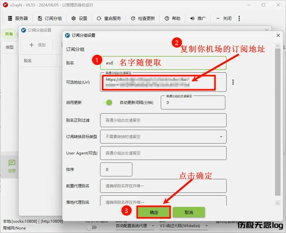Toggle the TUN mode switch in status bar

tap(92, 227)
